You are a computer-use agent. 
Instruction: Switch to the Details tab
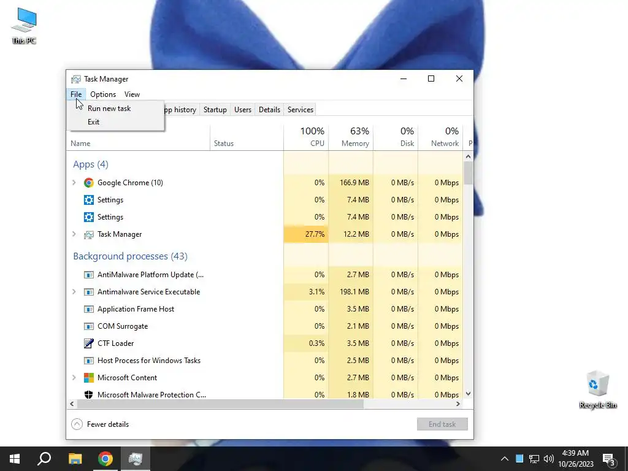(269, 110)
